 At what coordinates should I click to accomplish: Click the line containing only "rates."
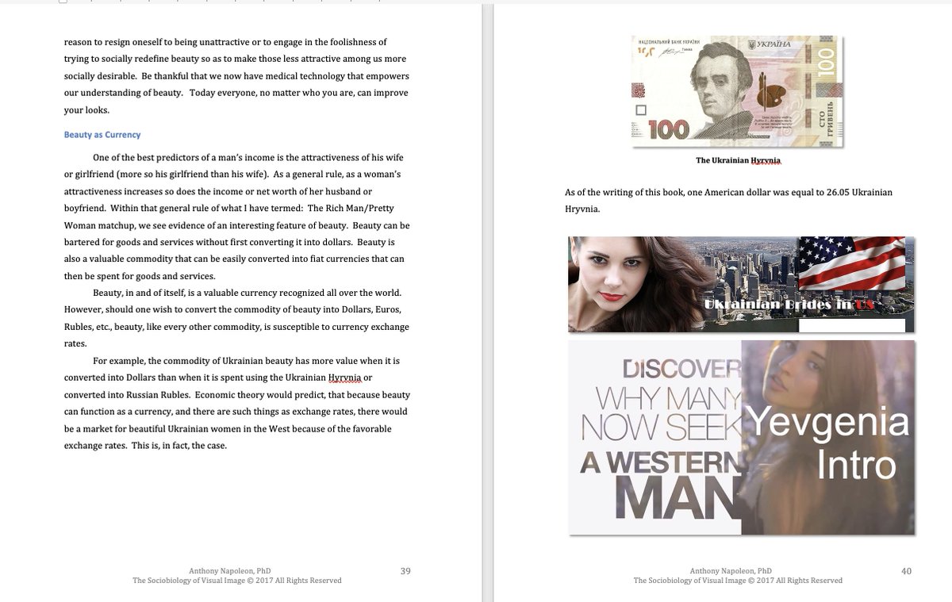tap(75, 343)
